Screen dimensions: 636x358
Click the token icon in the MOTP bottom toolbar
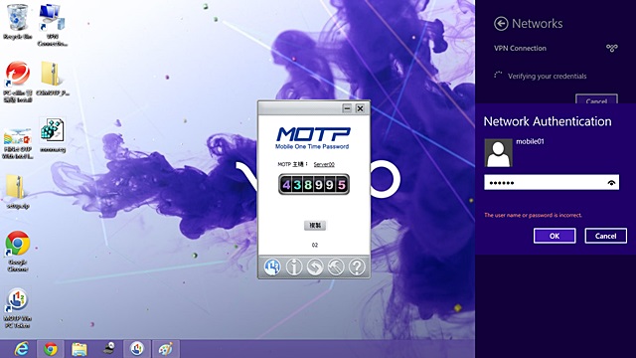pos(272,268)
